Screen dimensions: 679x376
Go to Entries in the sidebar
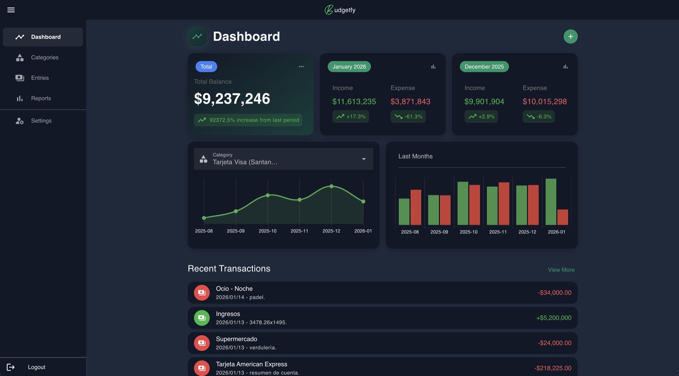tap(39, 78)
